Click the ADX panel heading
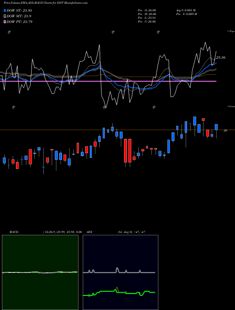The width and height of the screenshot is (235, 310). [89, 232]
